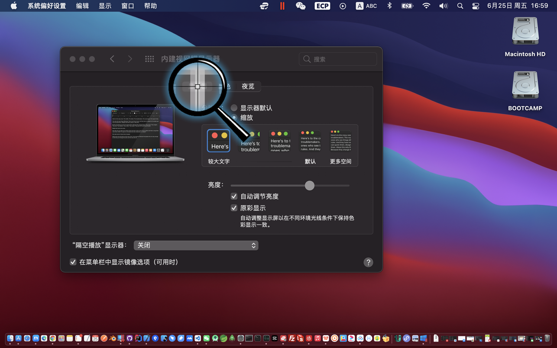Image resolution: width=557 pixels, height=348 pixels.
Task: Open the volume control in menu bar
Action: pyautogui.click(x=443, y=6)
